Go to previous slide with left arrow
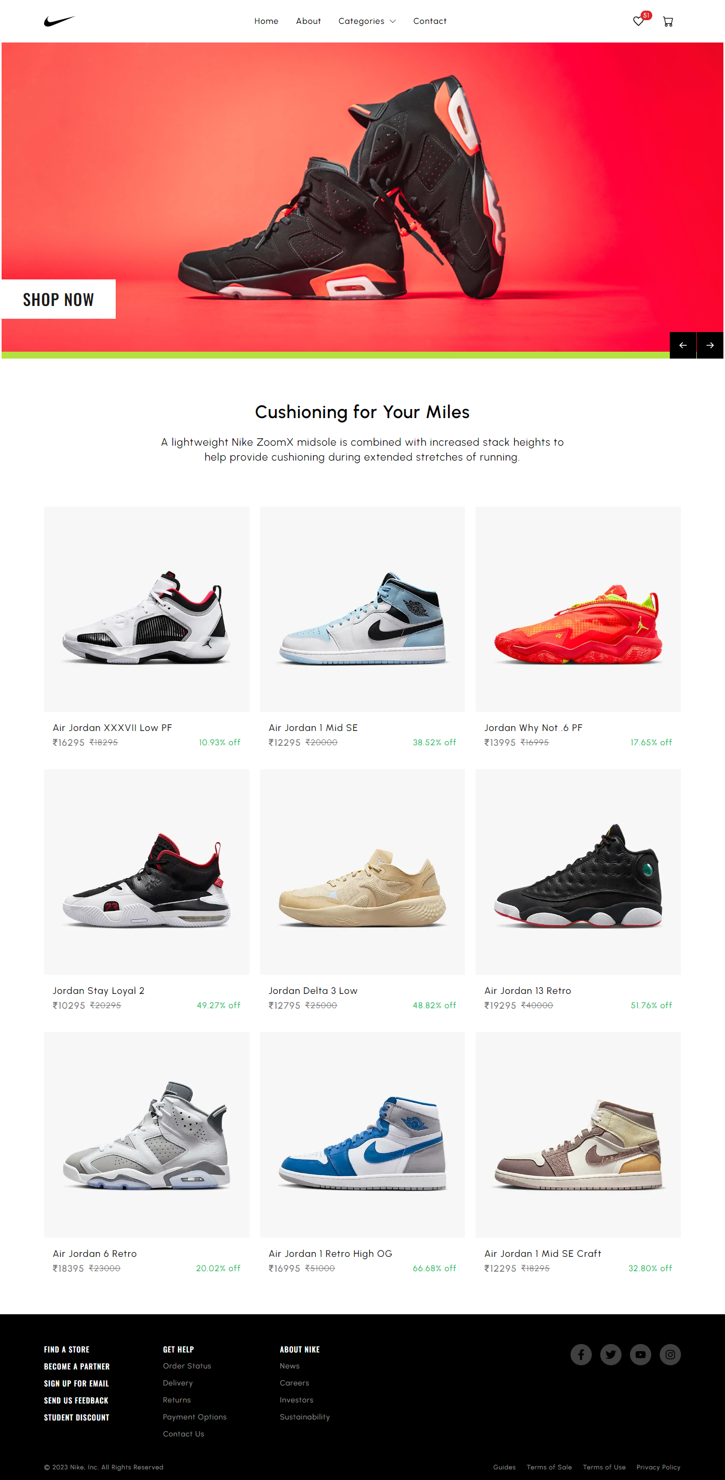725x1480 pixels. tap(683, 345)
